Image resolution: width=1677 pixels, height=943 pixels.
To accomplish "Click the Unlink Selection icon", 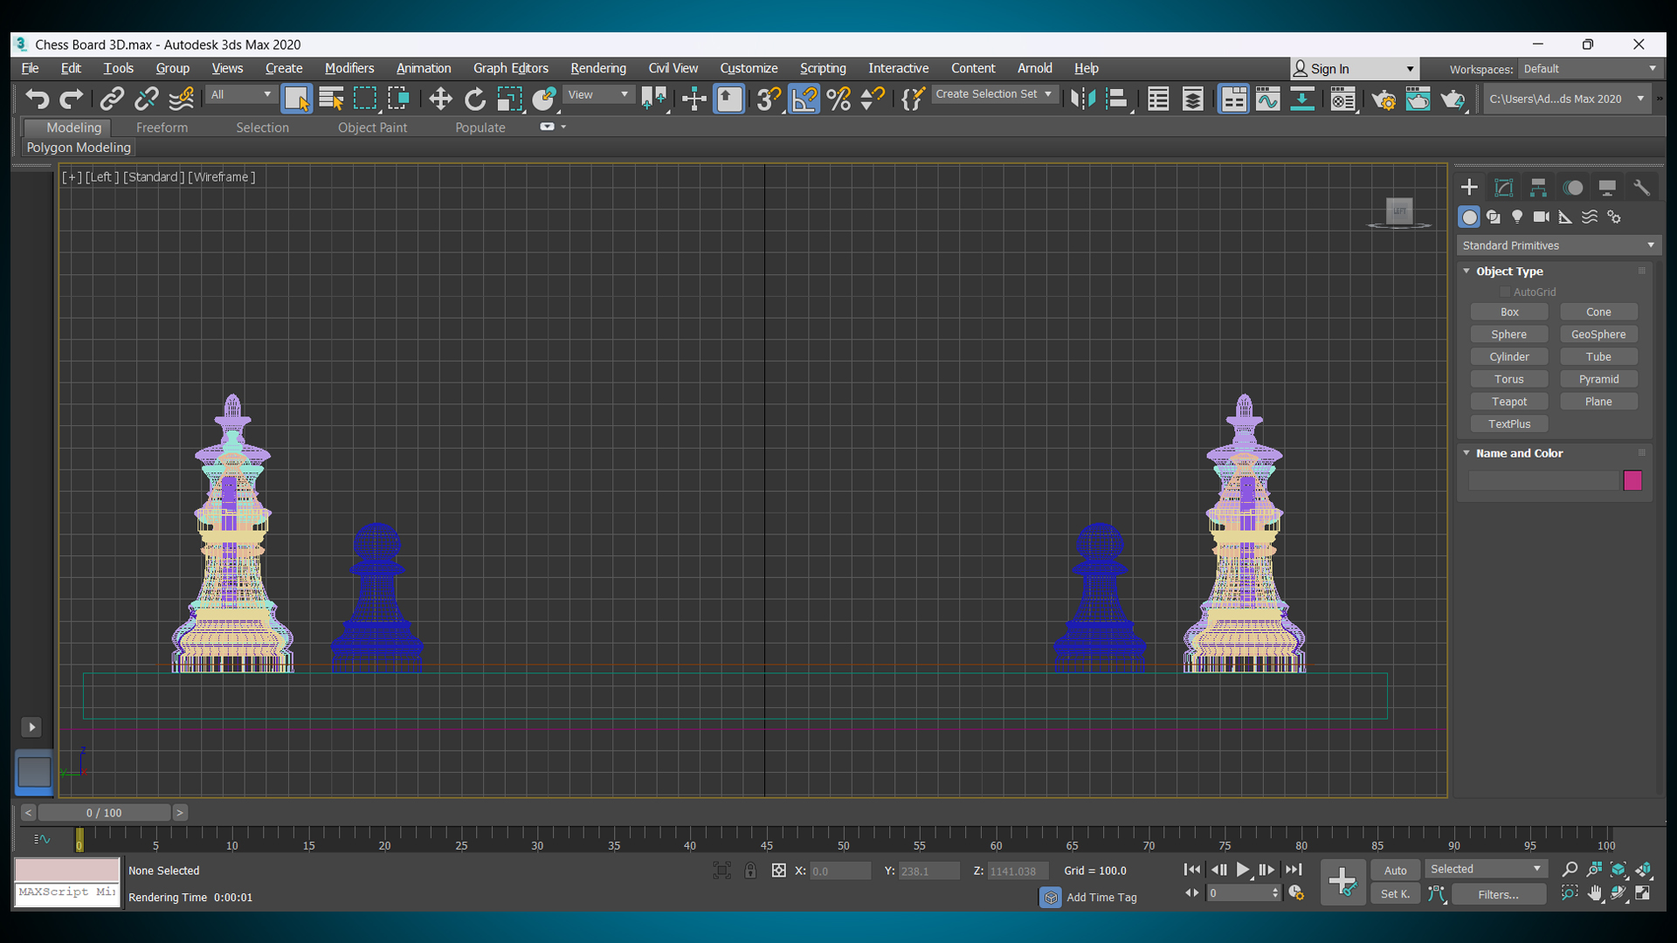I will pyautogui.click(x=146, y=99).
